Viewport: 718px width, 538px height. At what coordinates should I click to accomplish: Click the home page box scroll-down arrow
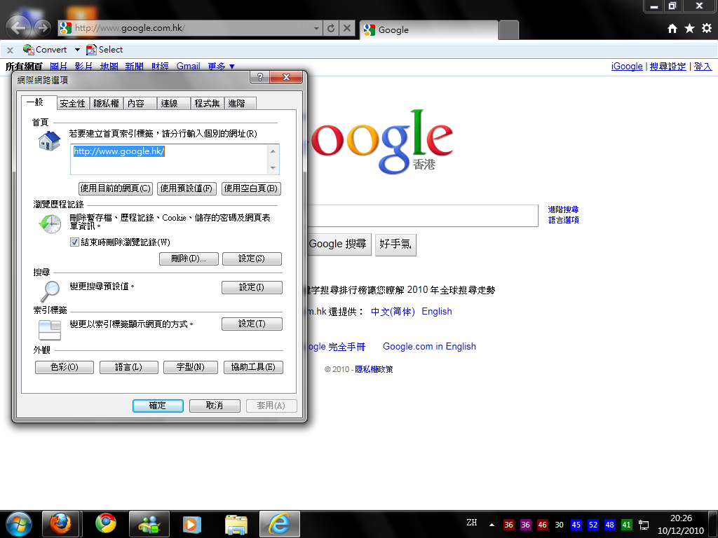coord(273,168)
